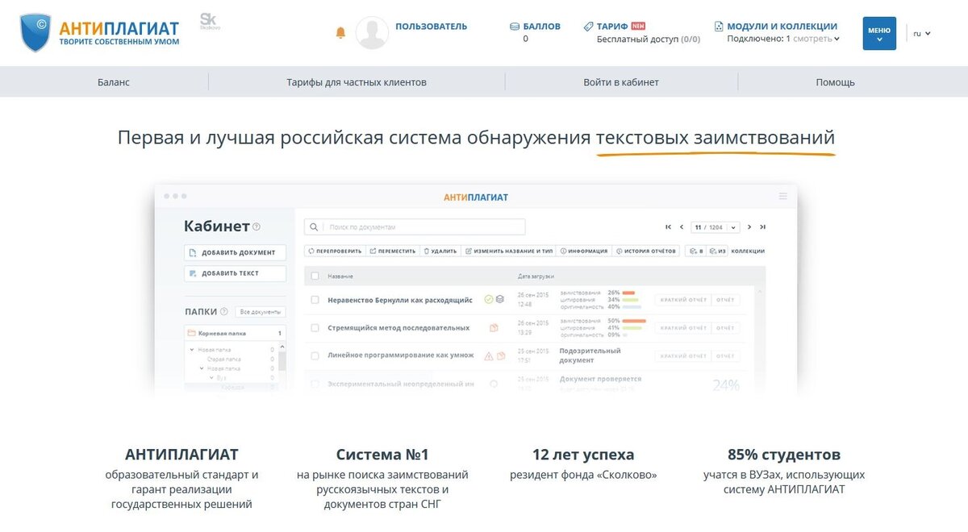Click the coins icon beside Баллов
Image resolution: width=968 pixels, height=532 pixels.
[515, 27]
